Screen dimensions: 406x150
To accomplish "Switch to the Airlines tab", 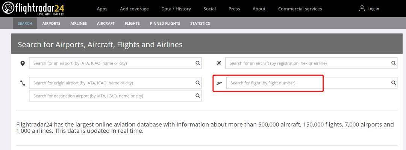I will (x=79, y=23).
